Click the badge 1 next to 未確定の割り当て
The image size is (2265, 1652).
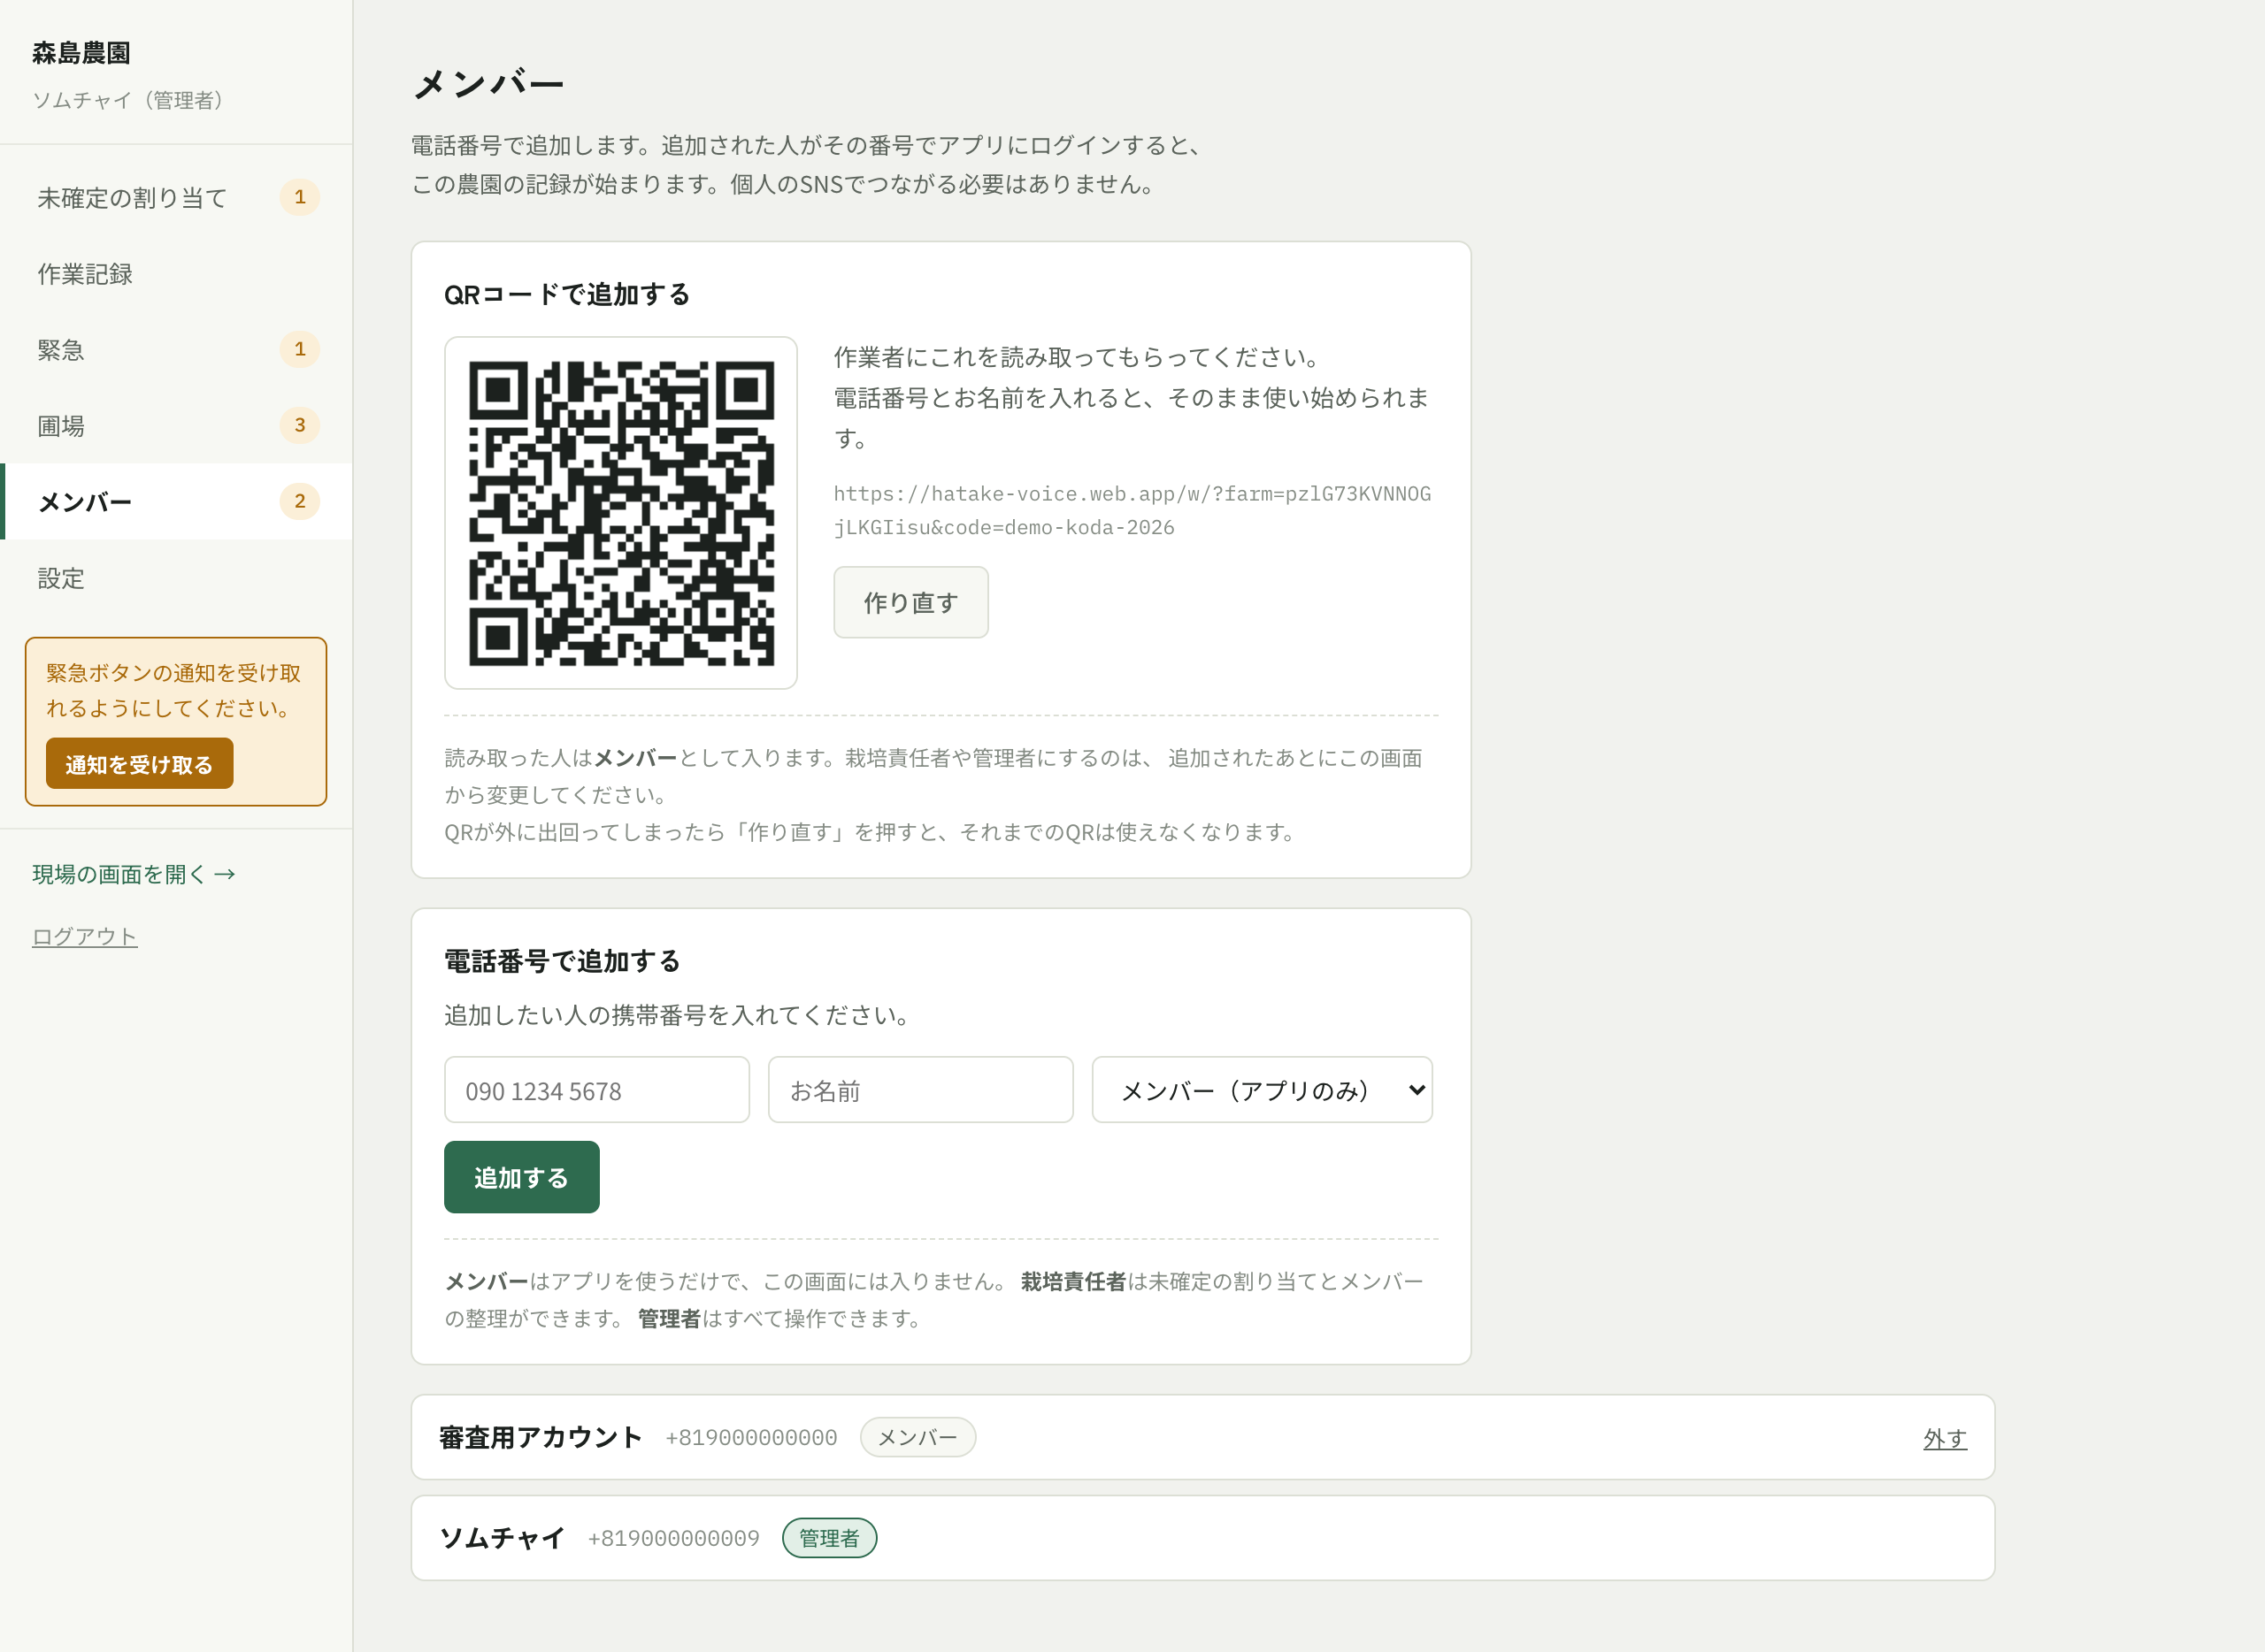(300, 197)
